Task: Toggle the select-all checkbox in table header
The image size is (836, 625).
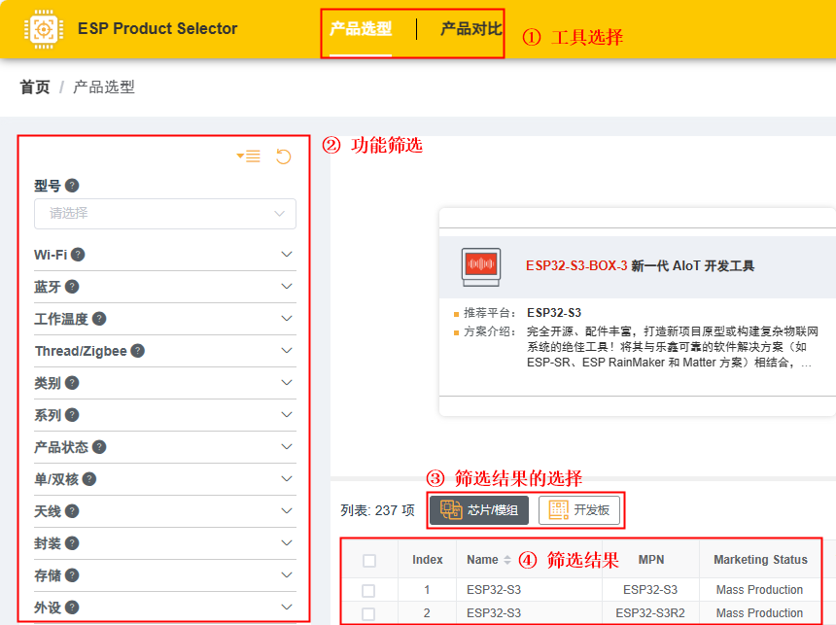Action: [x=368, y=560]
